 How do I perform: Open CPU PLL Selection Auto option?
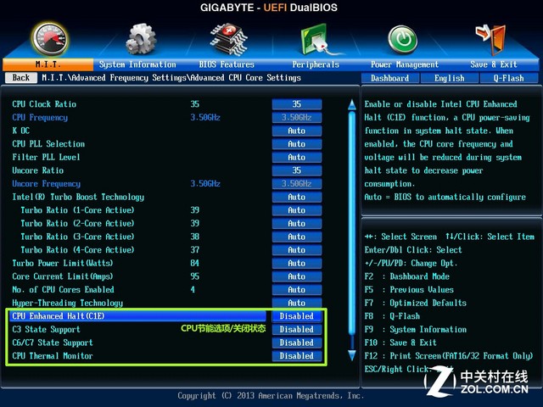click(x=297, y=144)
